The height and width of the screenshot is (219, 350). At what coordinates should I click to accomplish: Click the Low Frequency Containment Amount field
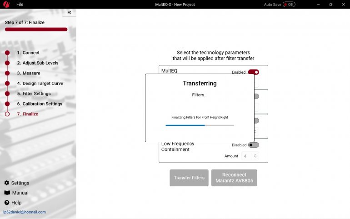pos(250,156)
